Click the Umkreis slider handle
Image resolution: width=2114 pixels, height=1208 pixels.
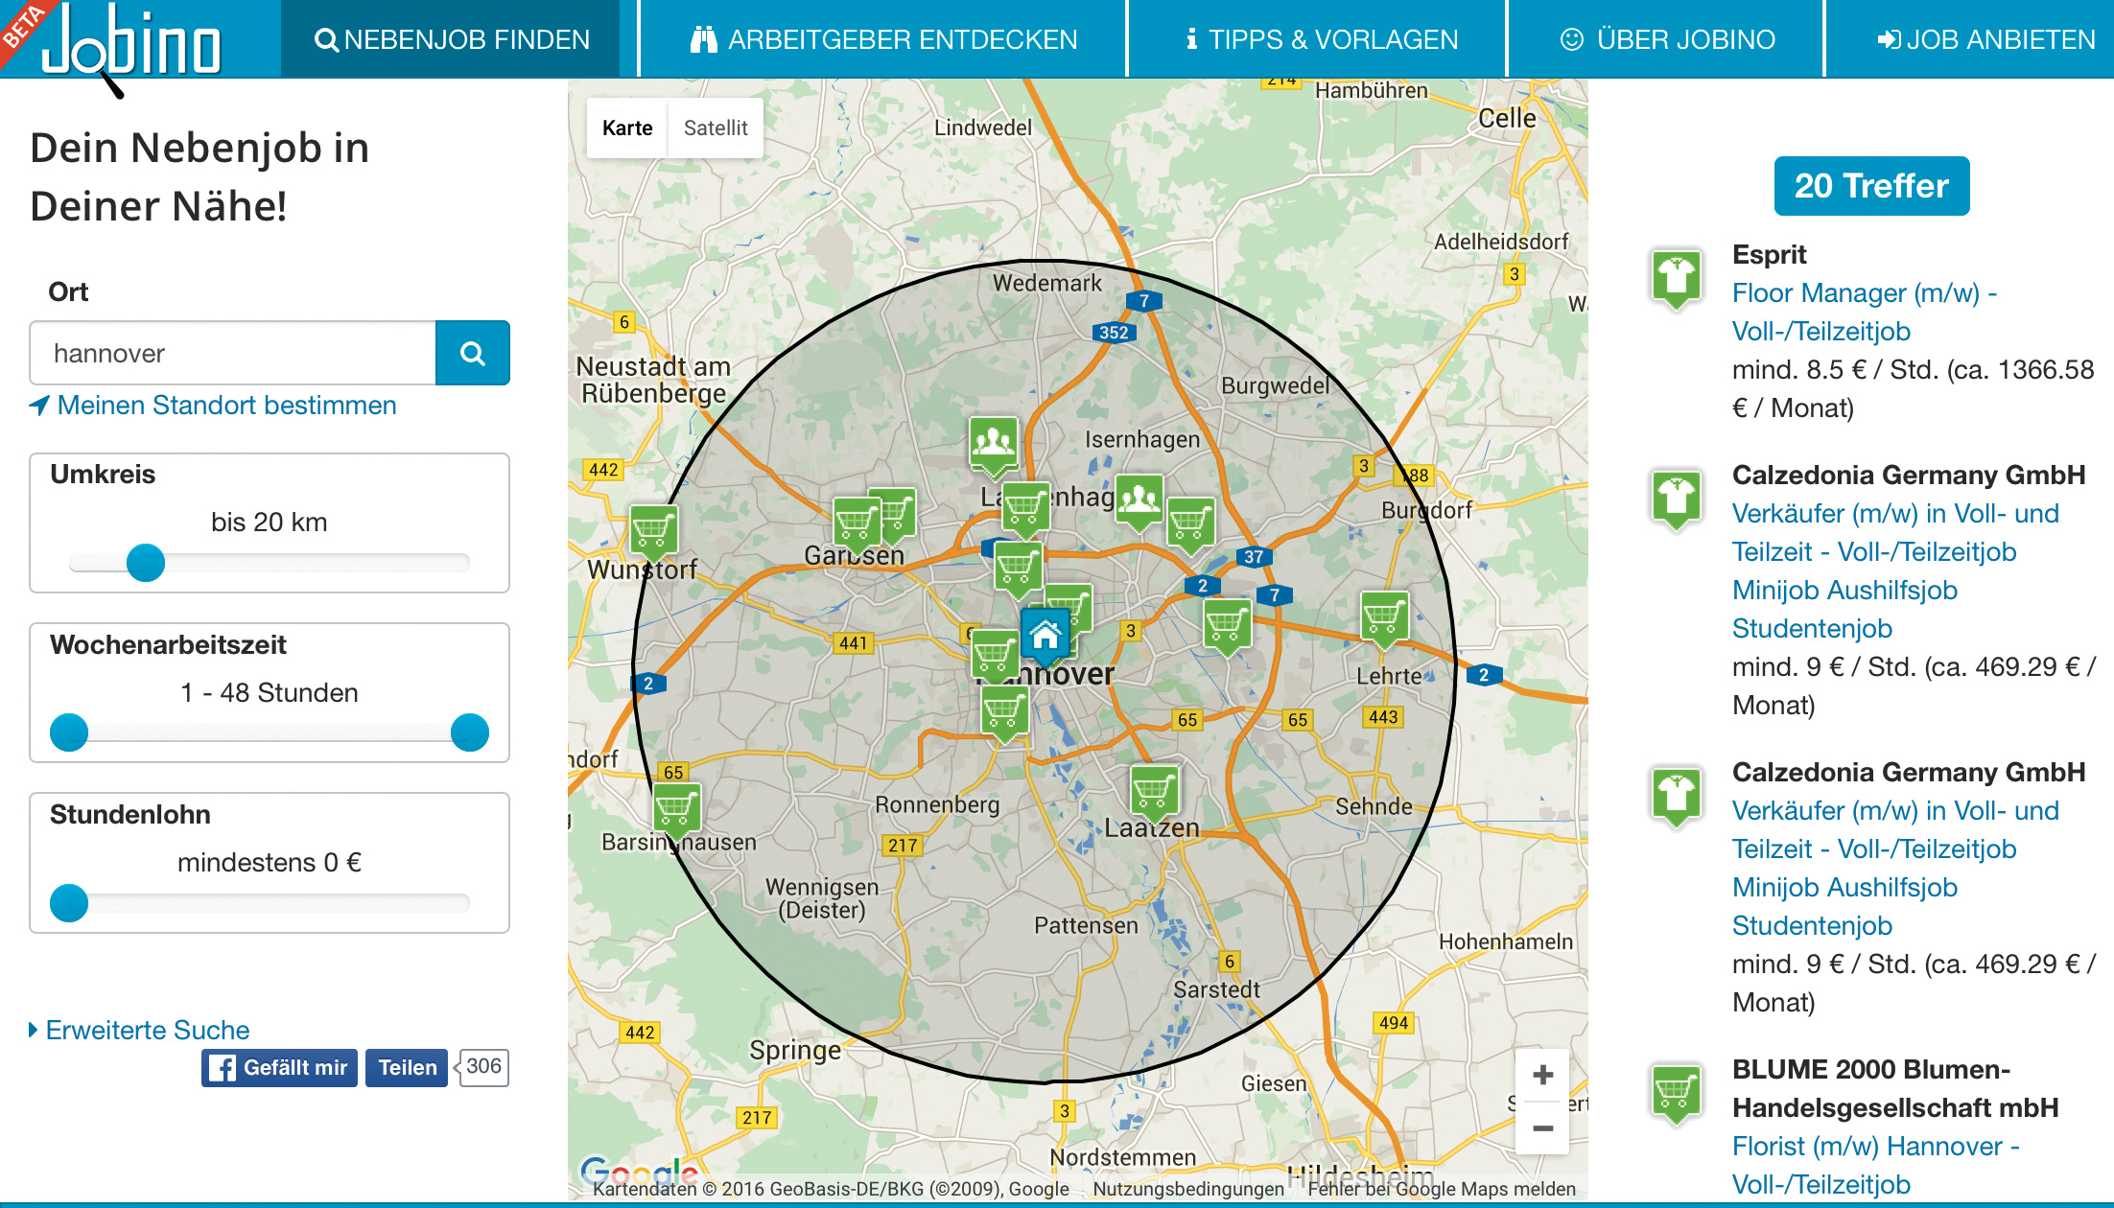click(x=146, y=563)
